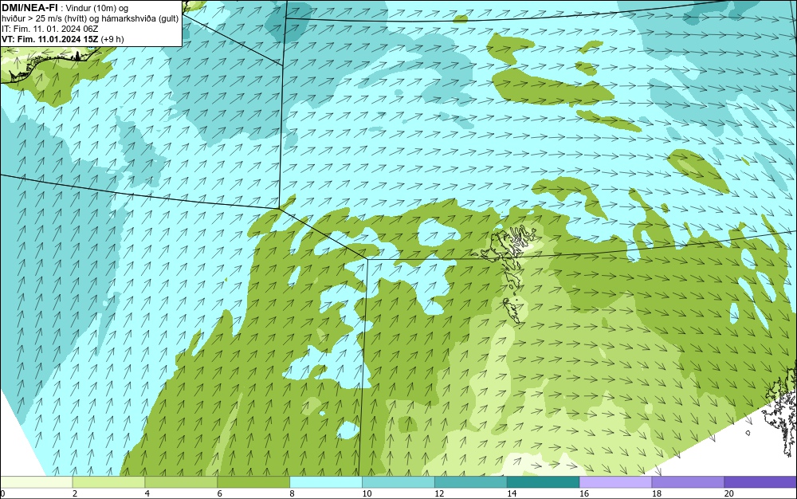
Task: Click the 'hviður > 25 m/s' legend description line
Action: (90, 19)
